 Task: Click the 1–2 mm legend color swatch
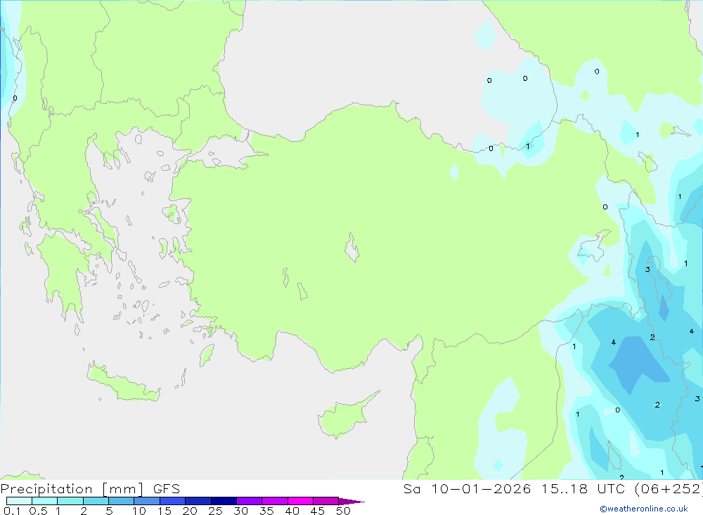tap(70, 501)
